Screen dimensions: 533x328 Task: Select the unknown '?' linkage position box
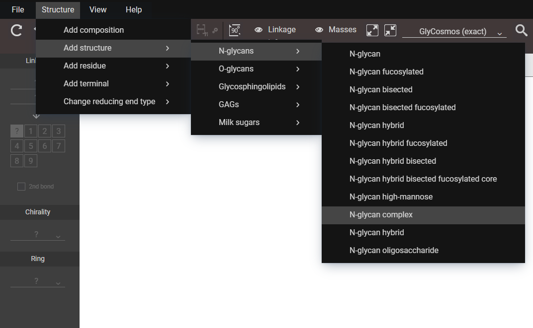pos(17,131)
